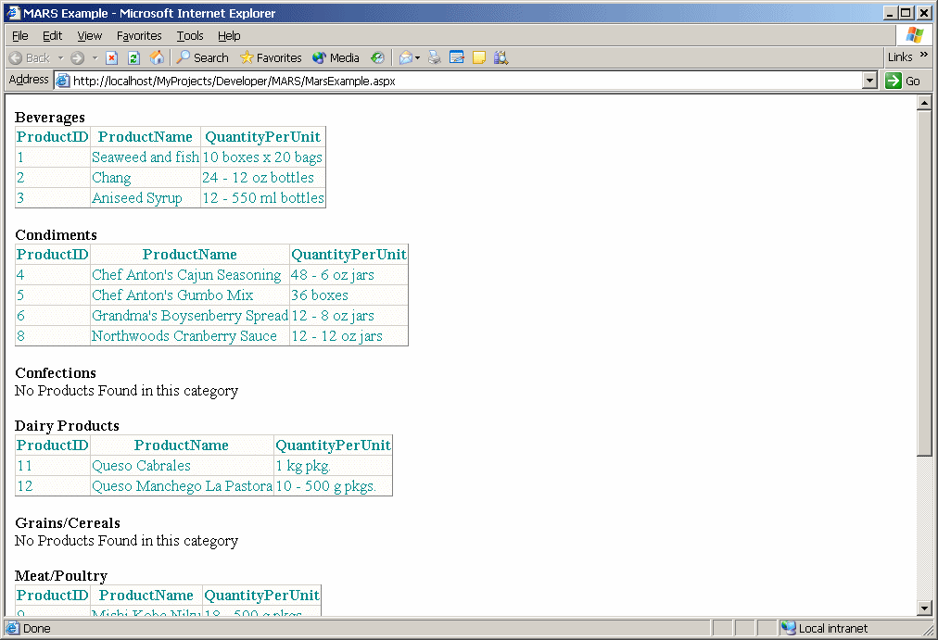Click the 10 - 500 g pkgs. cell

[333, 486]
